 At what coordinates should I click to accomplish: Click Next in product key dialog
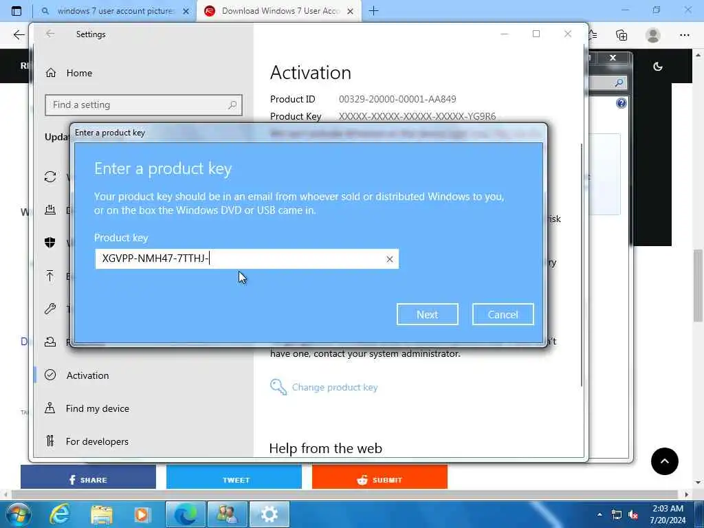pyautogui.click(x=427, y=314)
